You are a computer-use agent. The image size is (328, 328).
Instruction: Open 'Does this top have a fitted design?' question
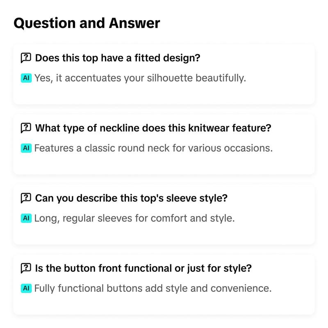pos(118,58)
